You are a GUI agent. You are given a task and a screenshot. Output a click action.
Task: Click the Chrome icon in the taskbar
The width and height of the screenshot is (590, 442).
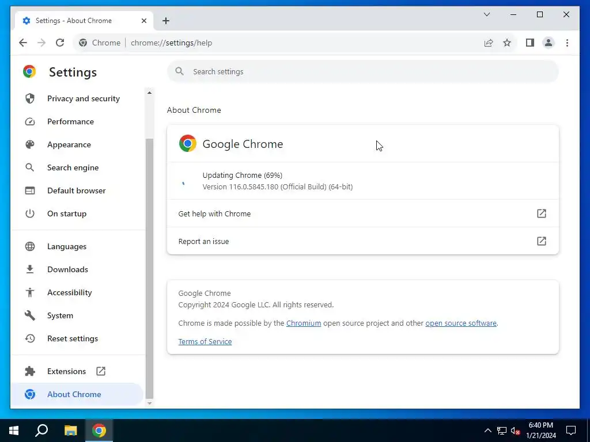99,430
